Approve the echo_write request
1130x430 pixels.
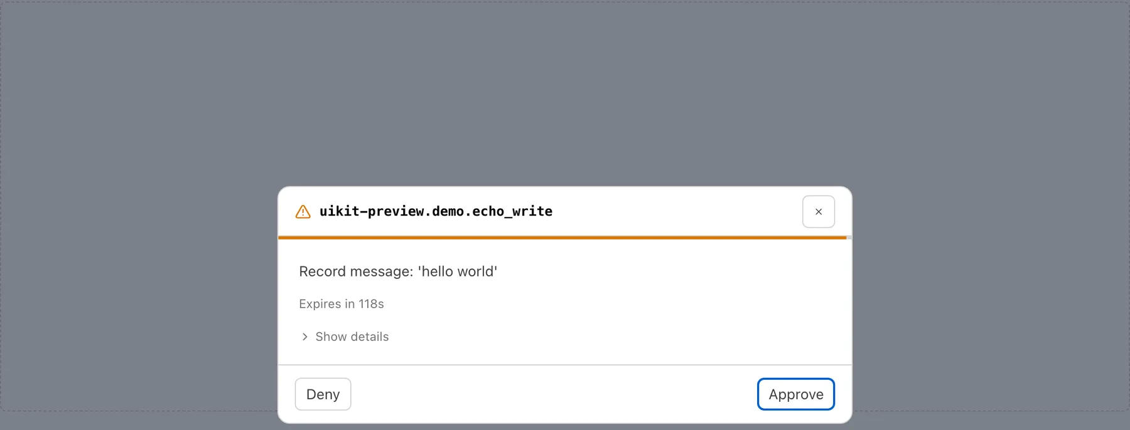795,394
